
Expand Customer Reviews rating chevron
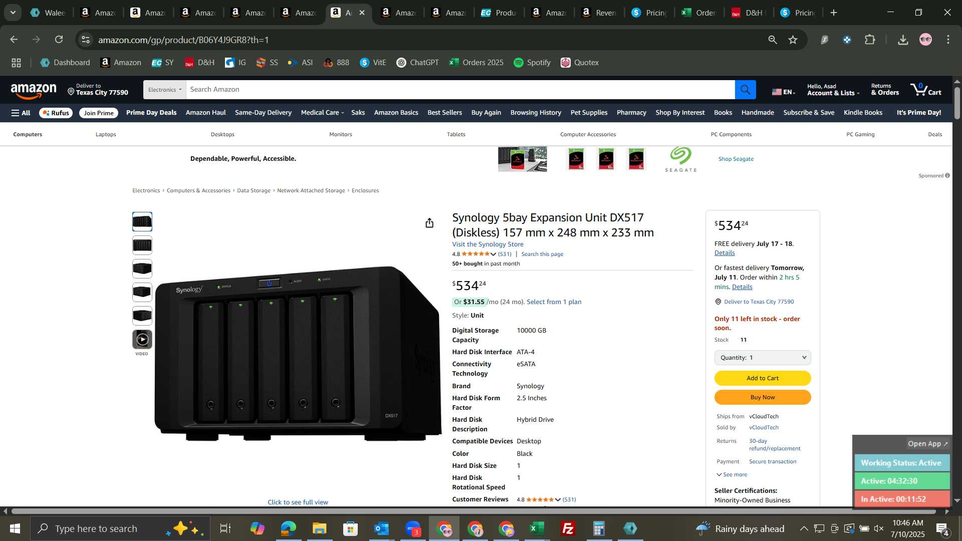click(x=558, y=500)
